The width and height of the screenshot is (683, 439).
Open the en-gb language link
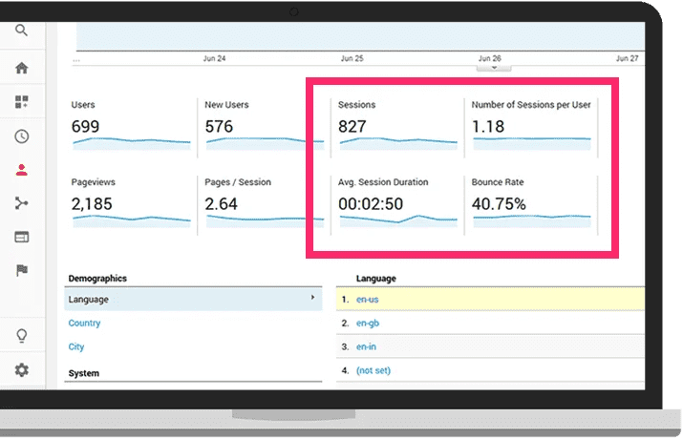pyautogui.click(x=369, y=323)
